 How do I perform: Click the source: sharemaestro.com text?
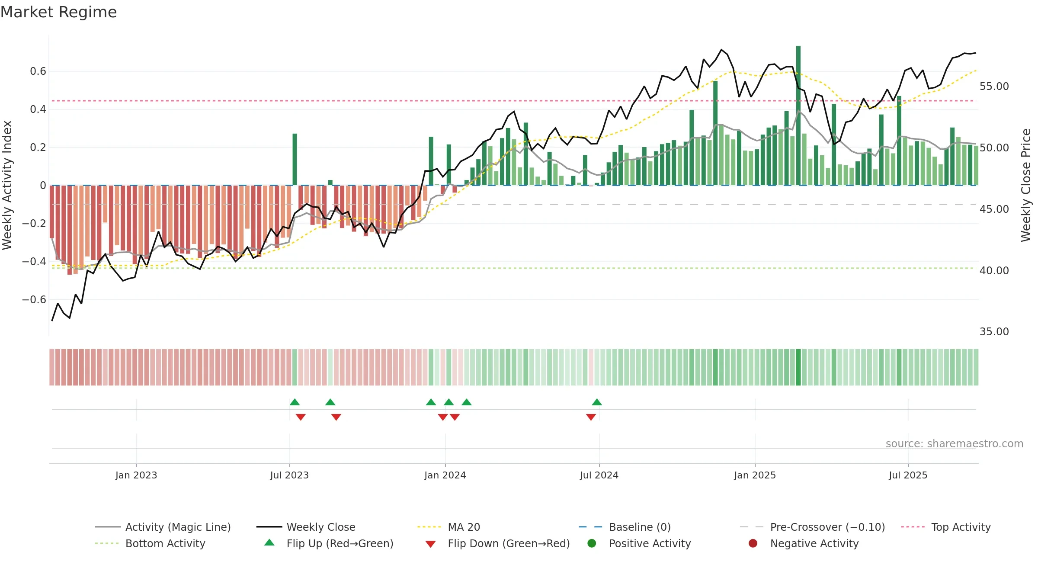coord(955,444)
